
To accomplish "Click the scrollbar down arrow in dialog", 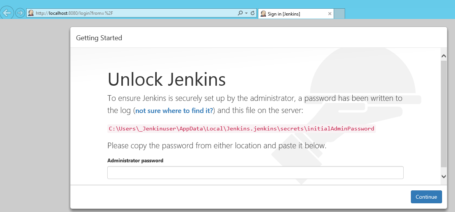I will point(444,176).
